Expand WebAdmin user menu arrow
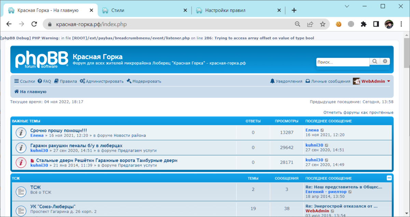This screenshot has height=217, width=410. 388,81
